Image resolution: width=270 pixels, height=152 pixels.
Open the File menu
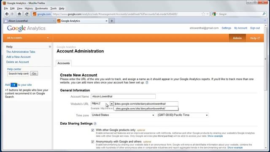click(x=6, y=8)
